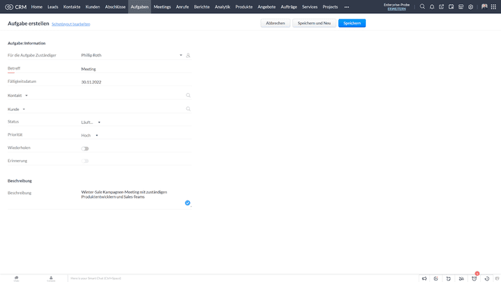
Task: Open the Services module
Action: point(310,7)
